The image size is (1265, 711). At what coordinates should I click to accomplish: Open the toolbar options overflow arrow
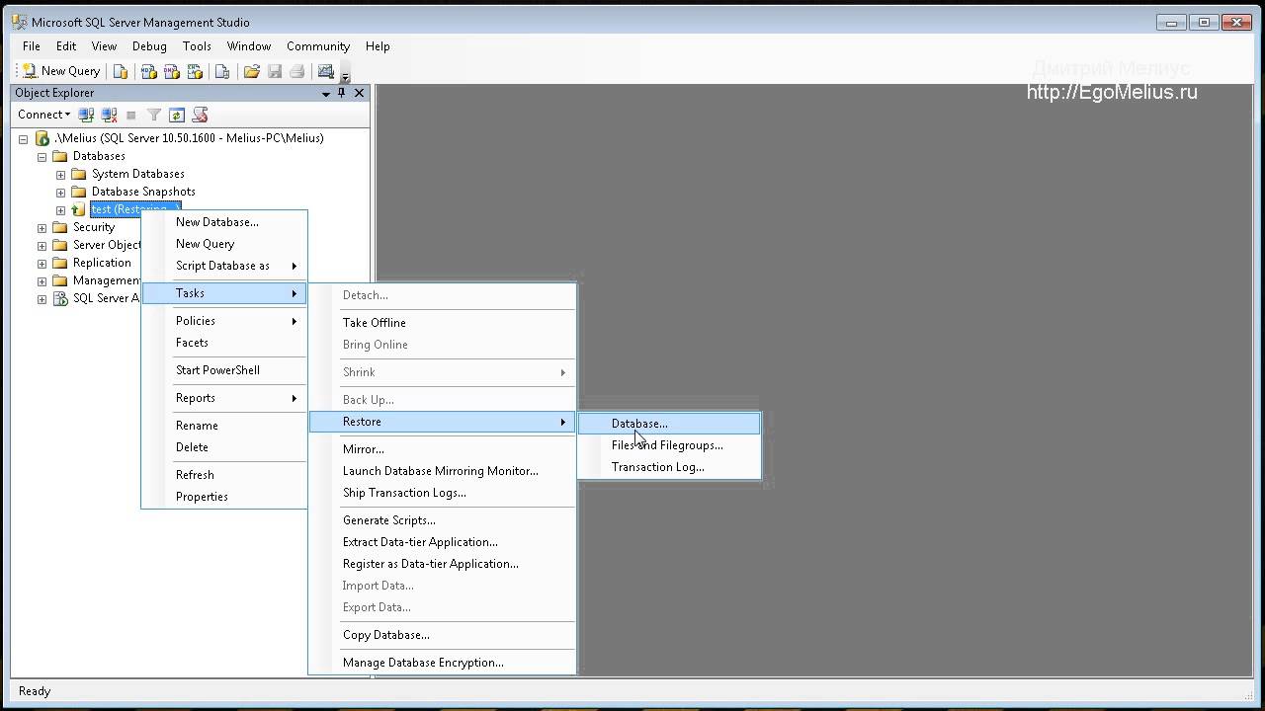coord(345,75)
